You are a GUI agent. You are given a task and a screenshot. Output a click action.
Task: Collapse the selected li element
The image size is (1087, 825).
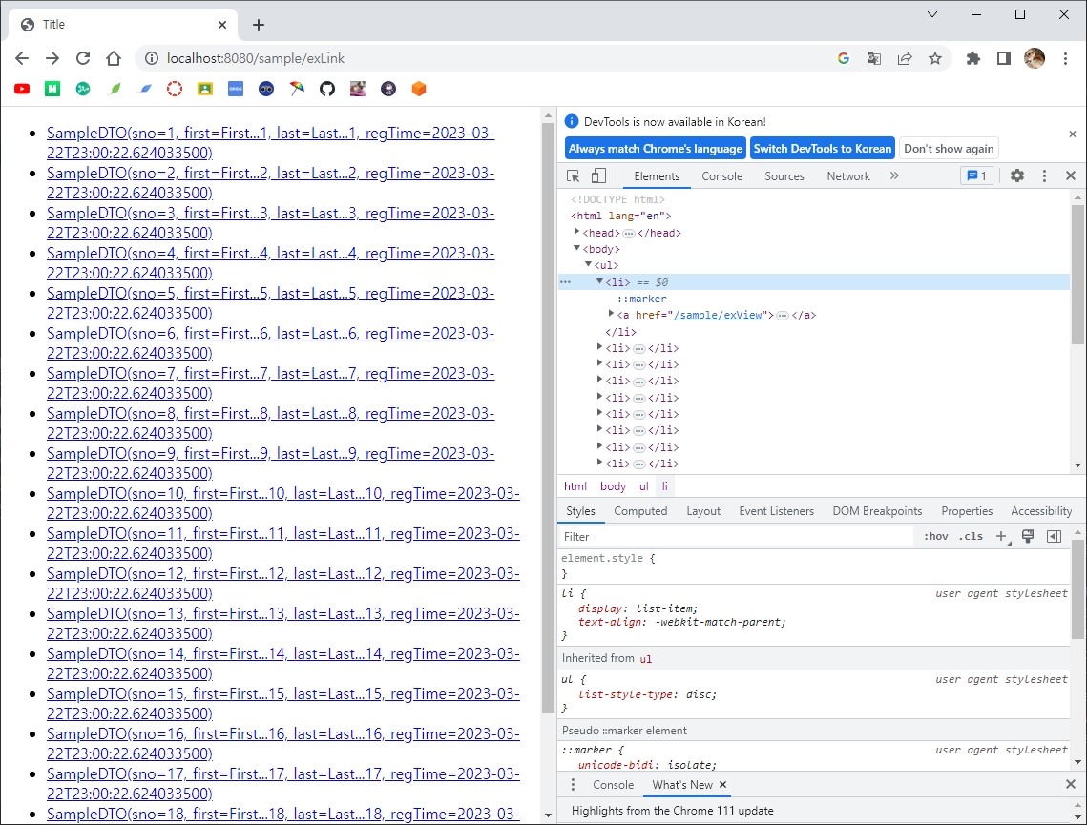click(x=599, y=281)
